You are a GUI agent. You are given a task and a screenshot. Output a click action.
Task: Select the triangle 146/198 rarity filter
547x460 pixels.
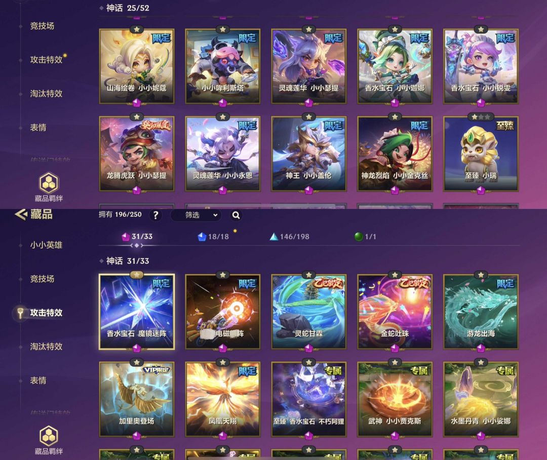pyautogui.click(x=290, y=237)
